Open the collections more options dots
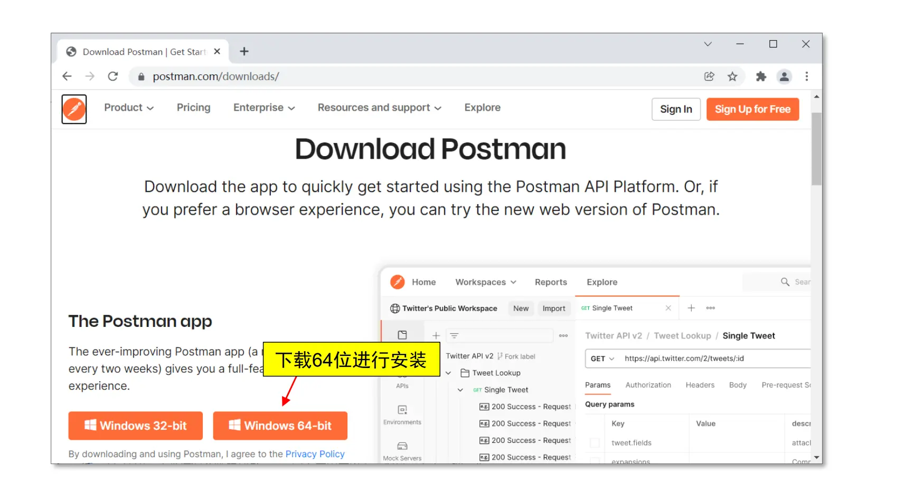 coord(563,335)
